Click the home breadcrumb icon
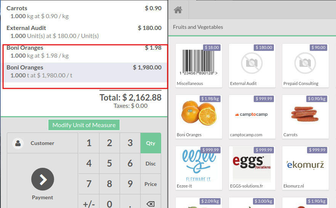The height and width of the screenshot is (208, 336). pyautogui.click(x=178, y=10)
